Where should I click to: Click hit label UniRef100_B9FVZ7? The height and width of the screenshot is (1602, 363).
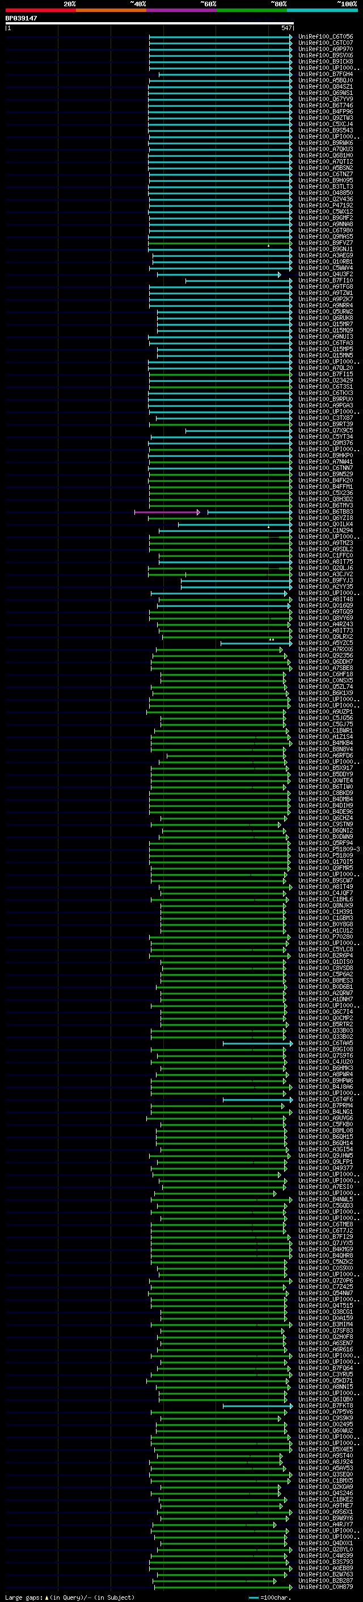coord(325,243)
